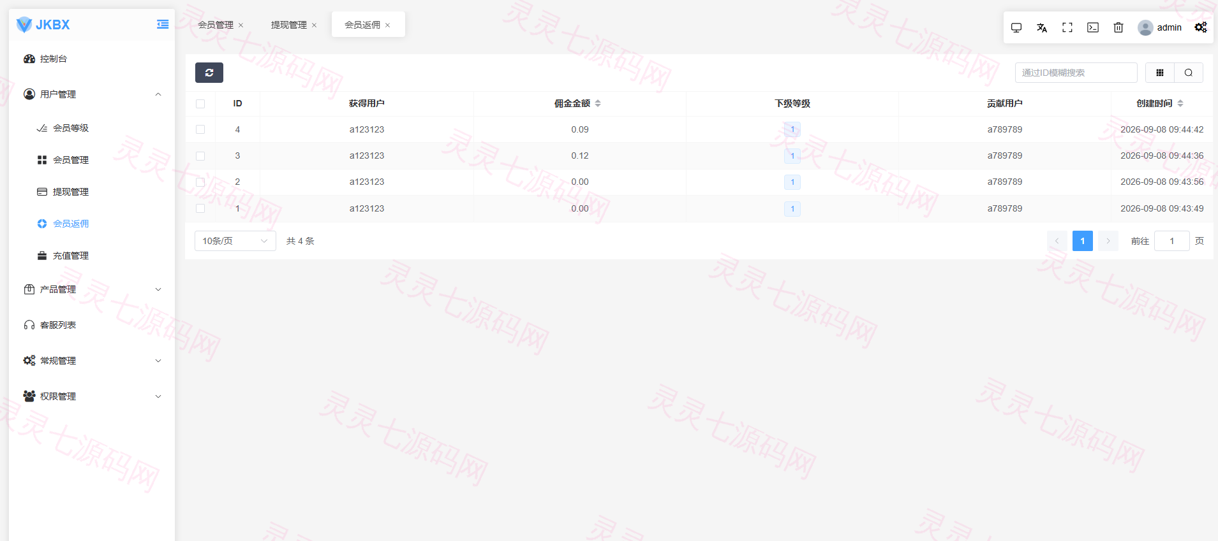This screenshot has height=541, width=1218.
Task: Select page 1 in pagination
Action: coord(1083,241)
